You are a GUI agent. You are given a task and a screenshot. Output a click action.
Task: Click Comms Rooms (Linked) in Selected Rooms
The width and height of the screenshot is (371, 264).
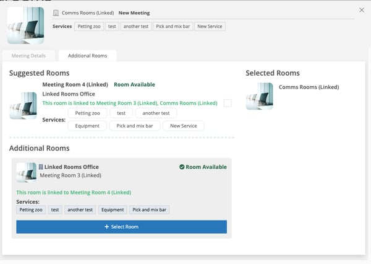309,87
